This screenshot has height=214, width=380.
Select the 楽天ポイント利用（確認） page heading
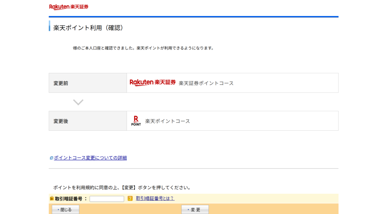click(88, 28)
